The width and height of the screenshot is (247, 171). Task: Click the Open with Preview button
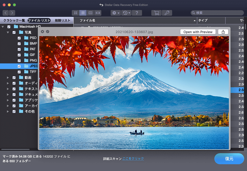pyautogui.click(x=198, y=32)
